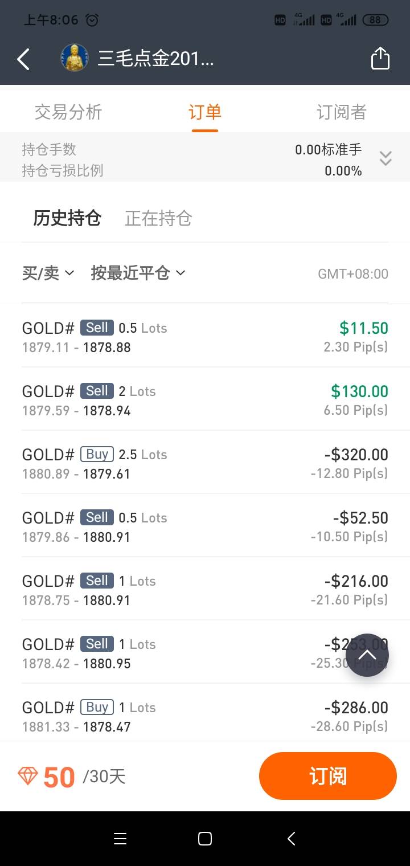Open the share icon in header

click(380, 59)
